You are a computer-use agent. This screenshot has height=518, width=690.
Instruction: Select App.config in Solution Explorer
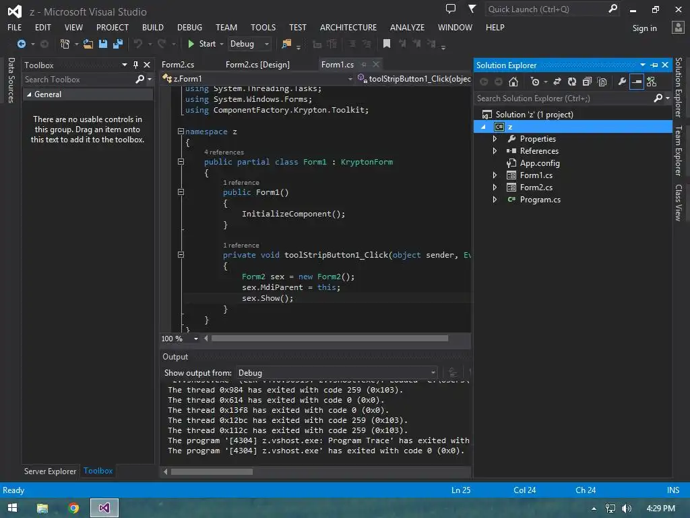coord(540,163)
